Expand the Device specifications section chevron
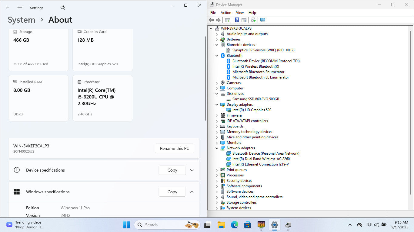This screenshot has width=414, height=232. [192, 170]
